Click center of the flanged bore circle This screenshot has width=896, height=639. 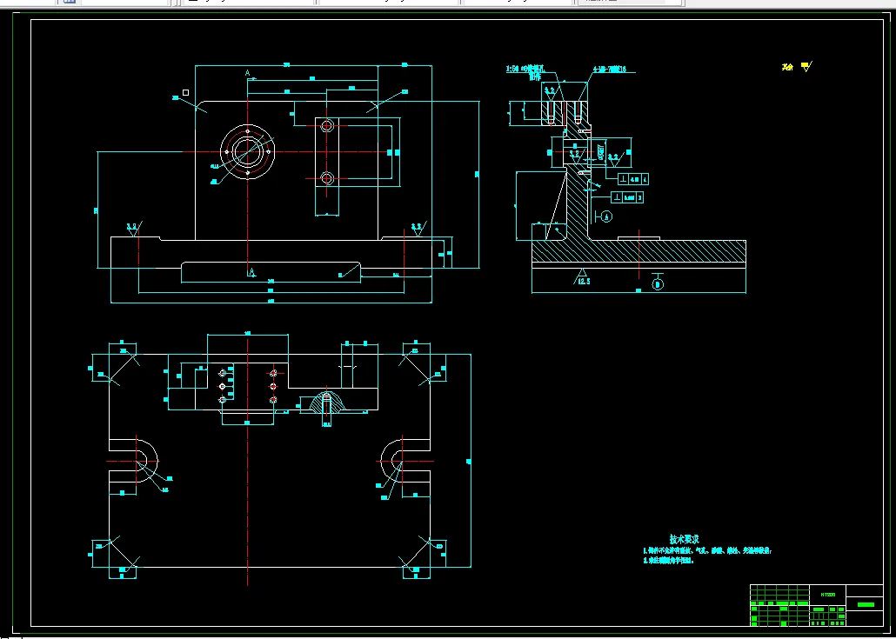[247, 152]
